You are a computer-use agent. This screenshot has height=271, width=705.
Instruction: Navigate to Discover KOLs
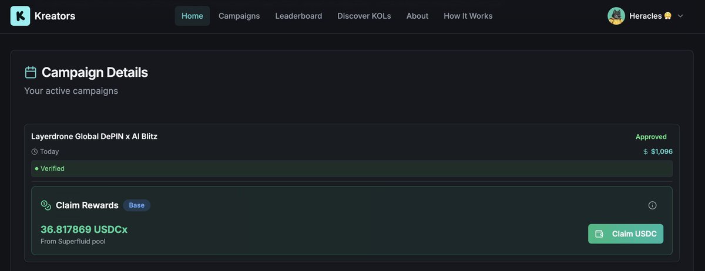coord(364,16)
